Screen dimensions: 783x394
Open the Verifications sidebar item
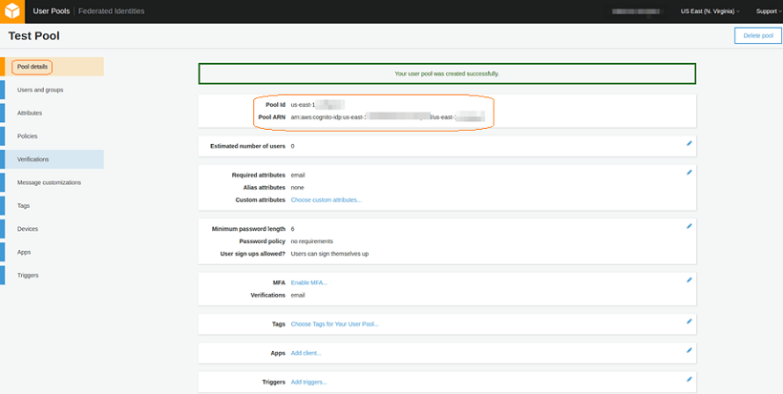click(33, 159)
